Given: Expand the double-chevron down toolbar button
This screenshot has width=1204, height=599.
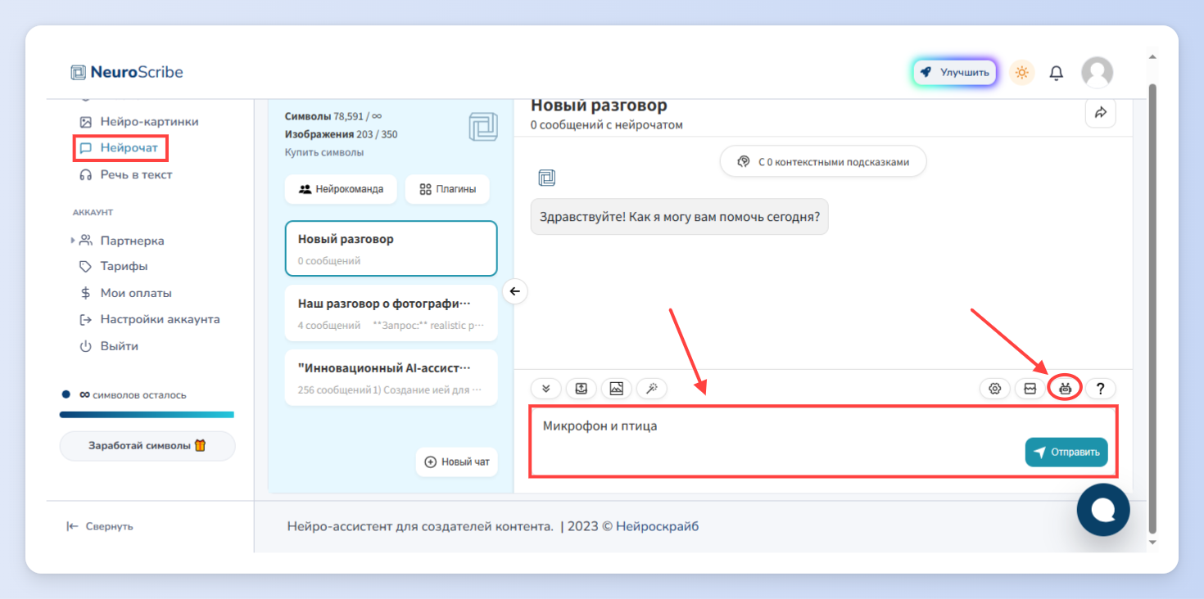Looking at the screenshot, I should pyautogui.click(x=546, y=389).
